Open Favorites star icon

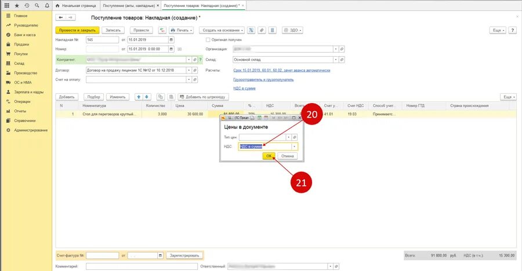pyautogui.click(x=17, y=6)
